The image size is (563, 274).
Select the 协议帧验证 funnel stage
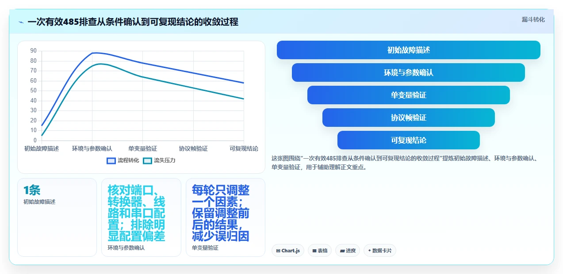click(409, 118)
